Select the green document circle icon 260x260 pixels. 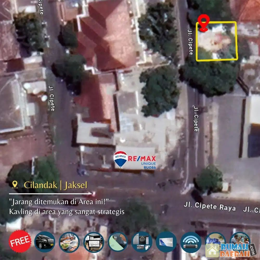118,242
